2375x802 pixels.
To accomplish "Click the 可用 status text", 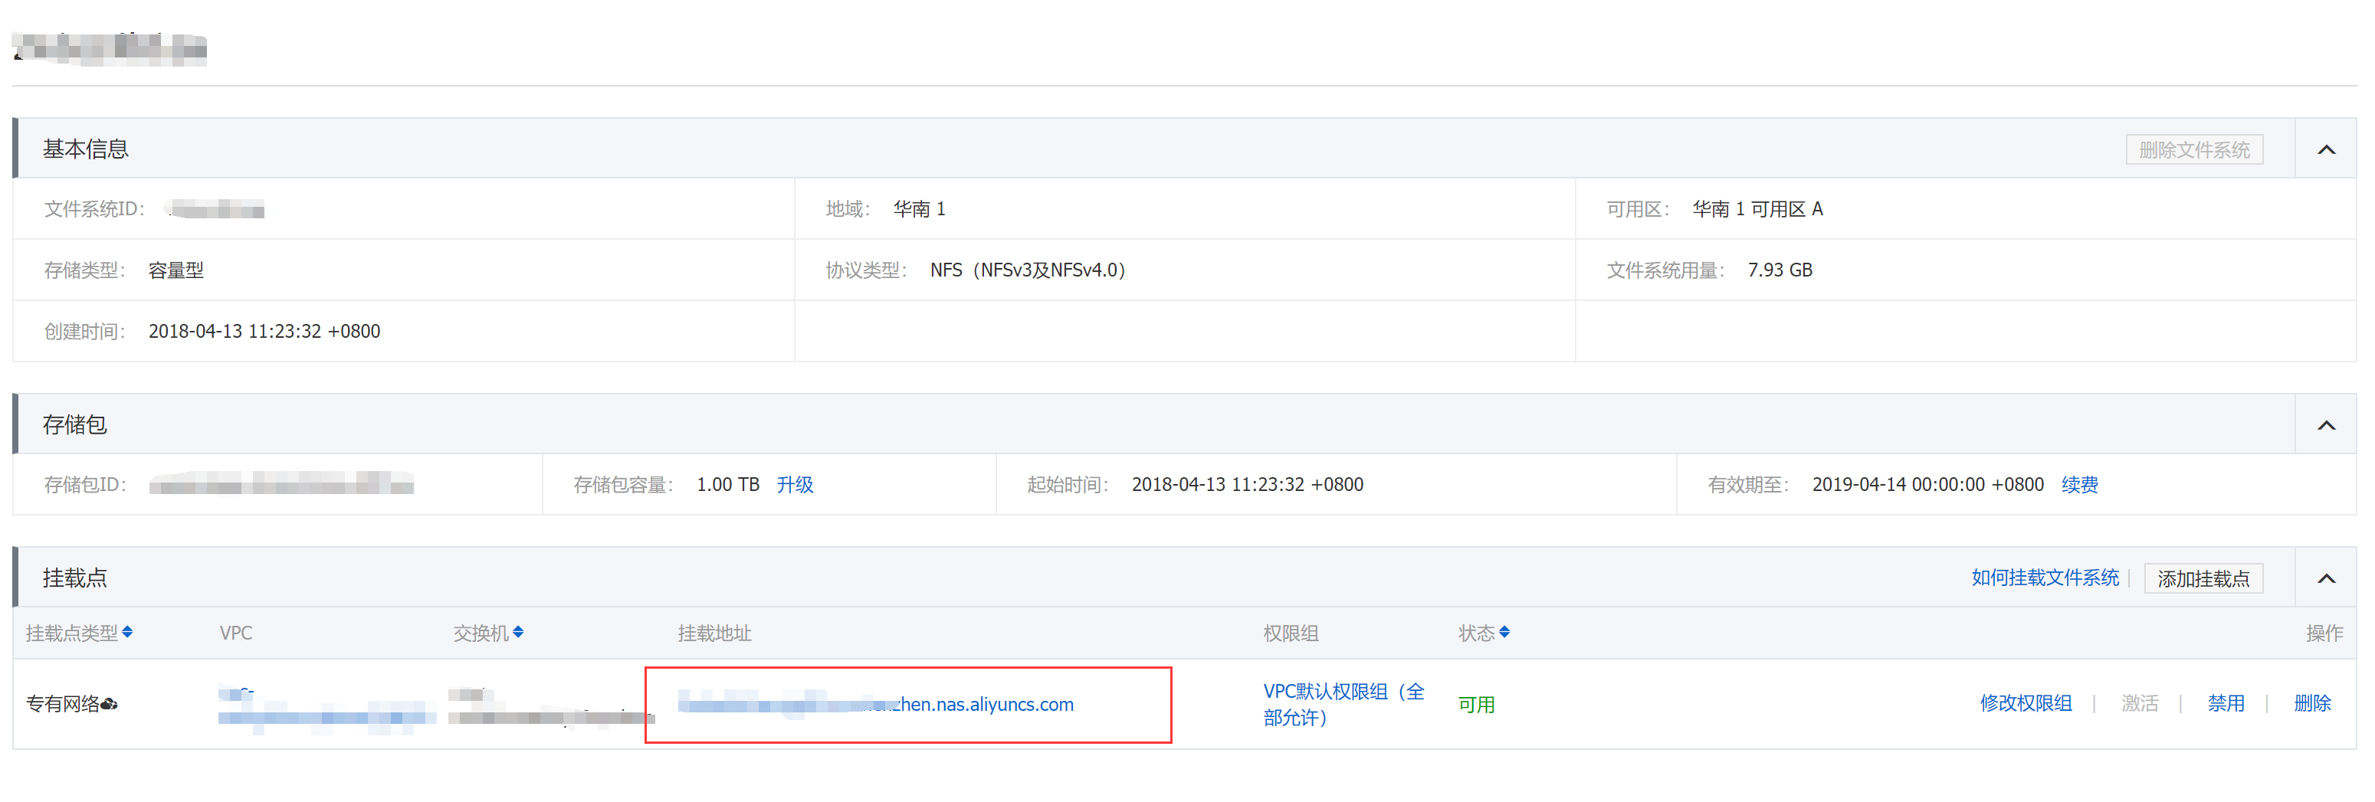I will tap(1475, 705).
